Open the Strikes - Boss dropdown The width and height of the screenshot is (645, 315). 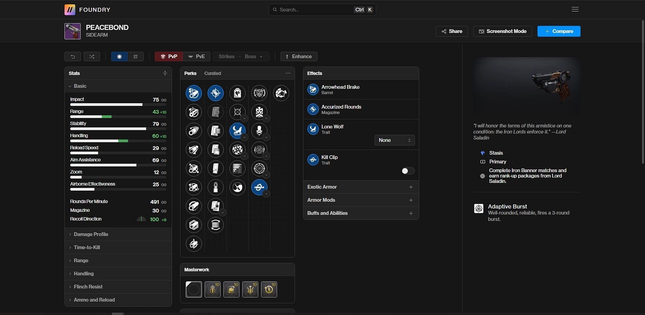tap(241, 56)
